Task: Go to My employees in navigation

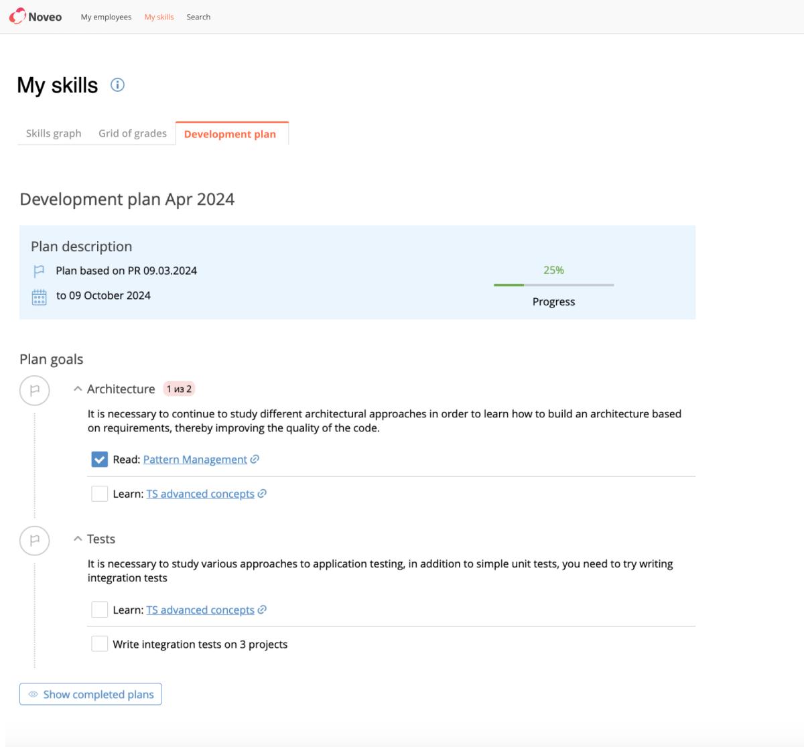Action: point(106,17)
